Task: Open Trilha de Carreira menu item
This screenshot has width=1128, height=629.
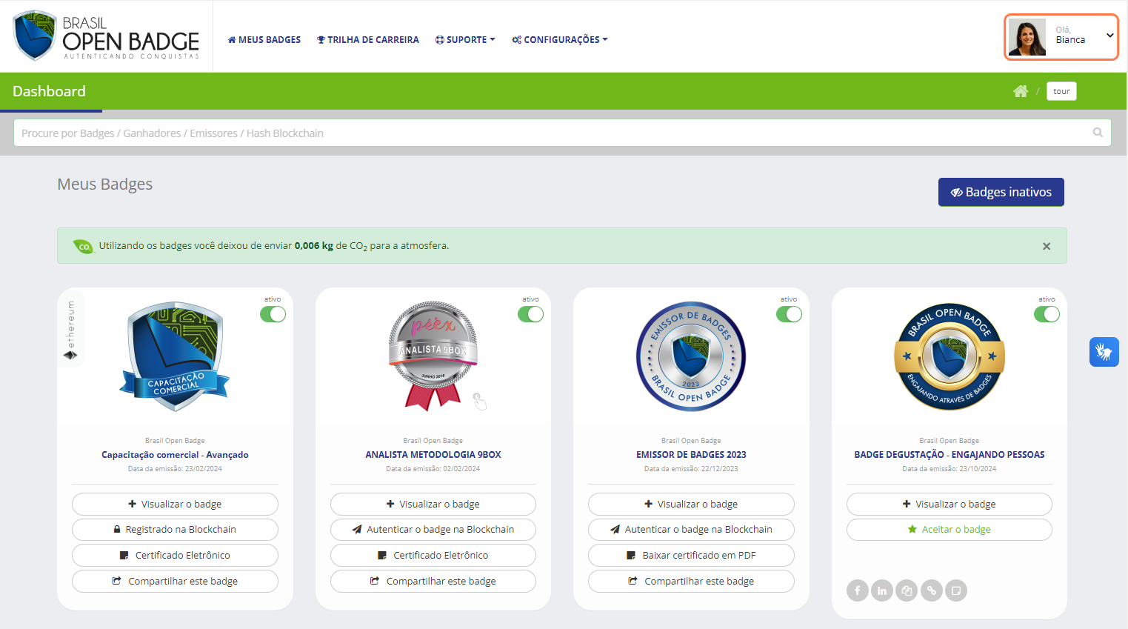Action: click(368, 40)
